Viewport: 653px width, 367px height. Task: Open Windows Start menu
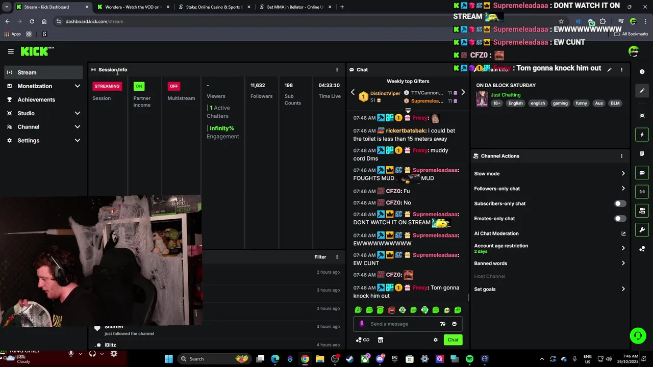pyautogui.click(x=169, y=359)
